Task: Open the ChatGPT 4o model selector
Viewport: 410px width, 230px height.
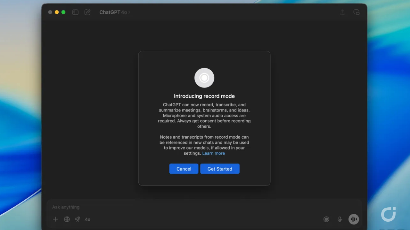Action: 115,12
